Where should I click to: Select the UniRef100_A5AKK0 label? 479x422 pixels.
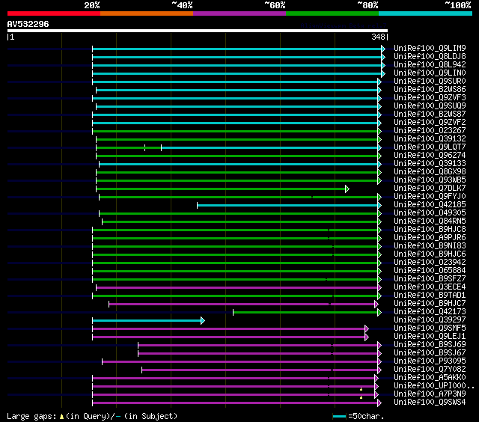point(430,378)
